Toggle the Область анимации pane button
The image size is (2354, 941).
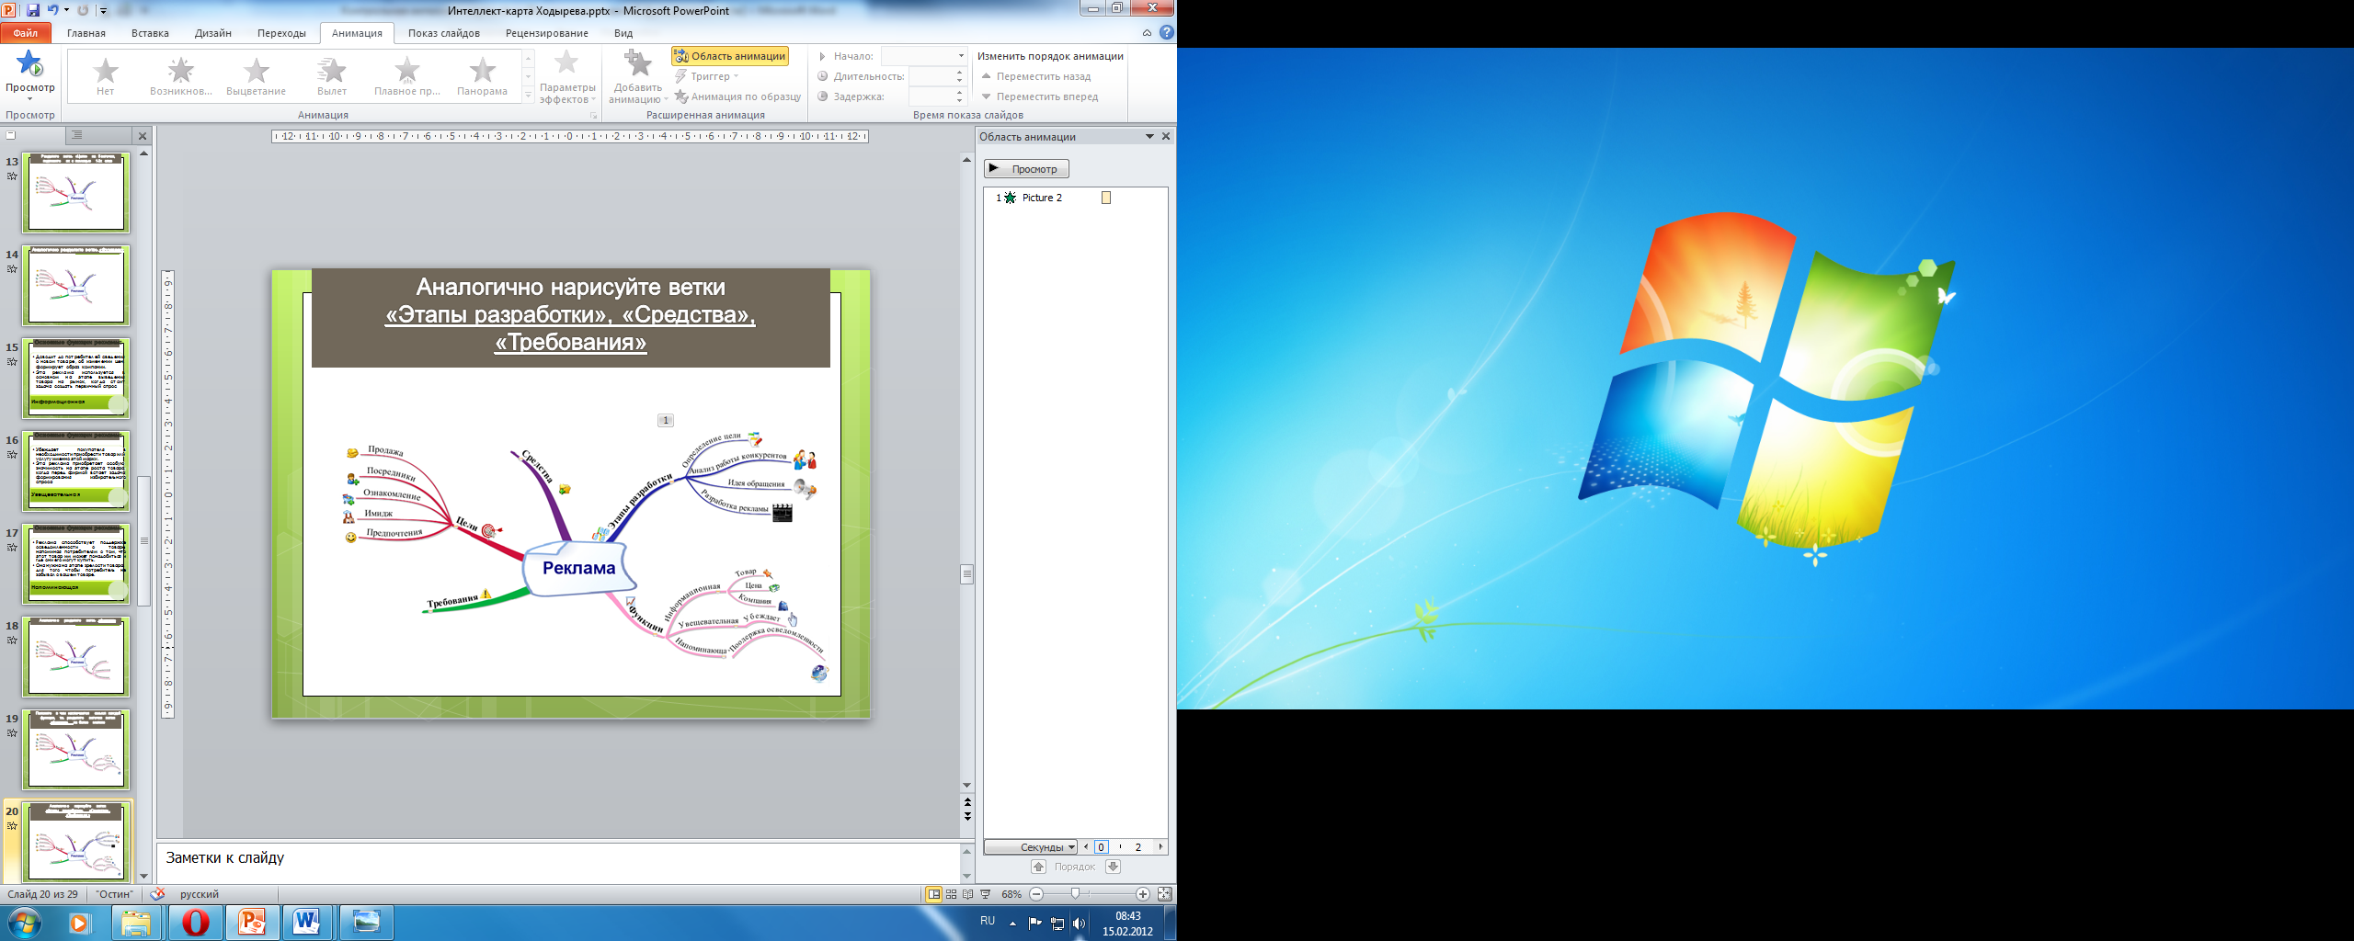tap(730, 56)
